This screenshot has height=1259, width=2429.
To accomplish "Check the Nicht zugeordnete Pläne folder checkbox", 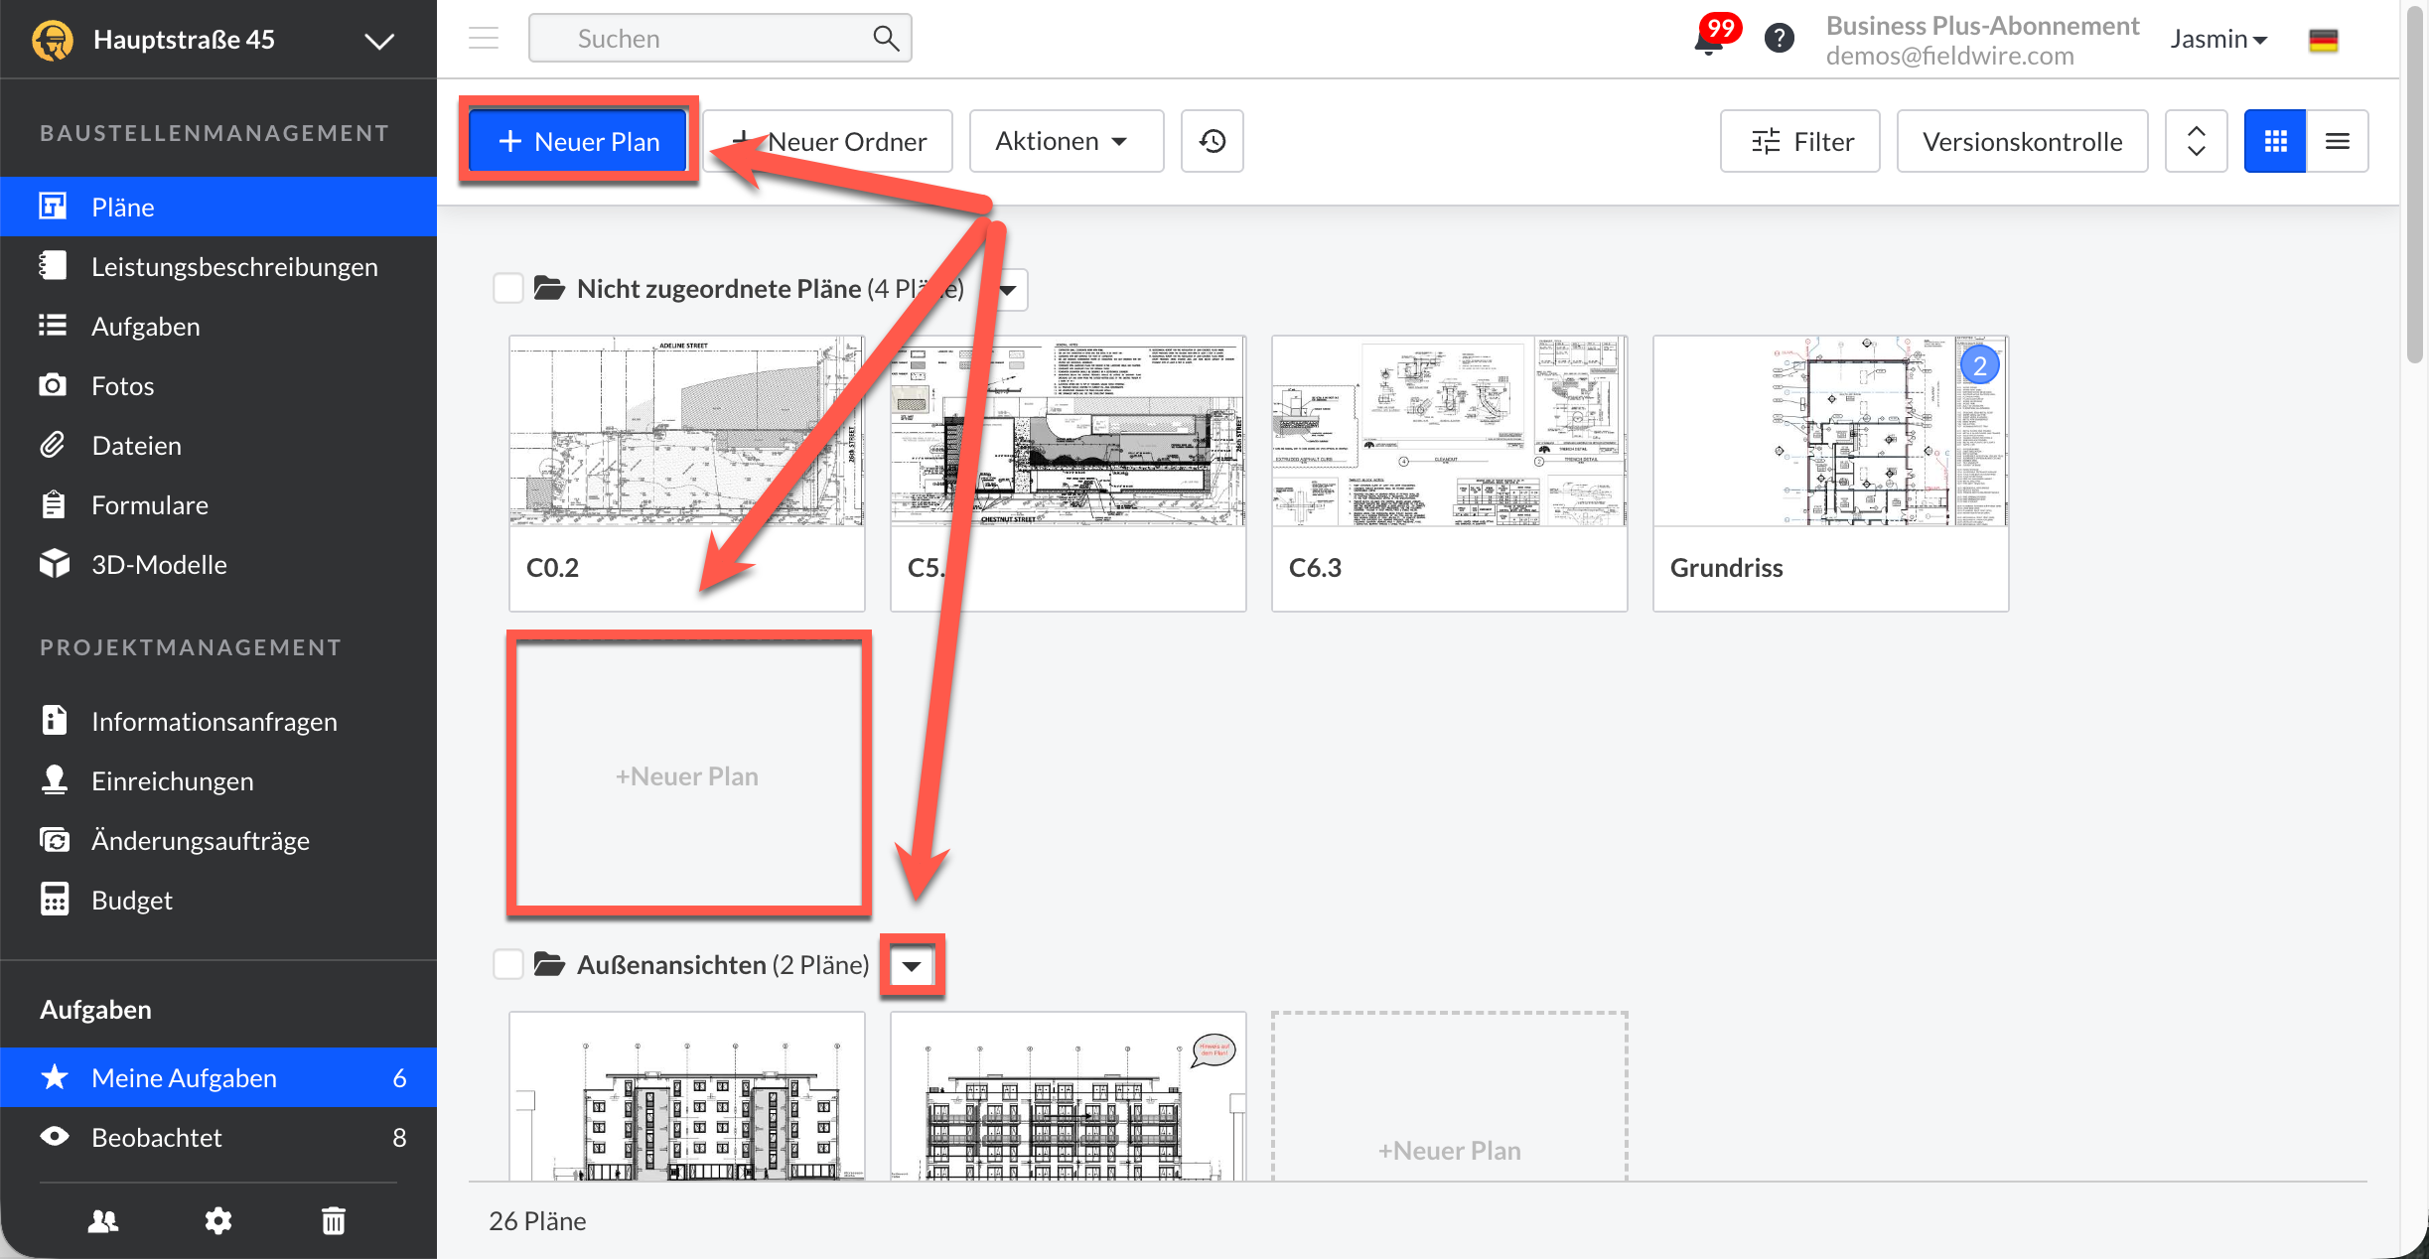I will [508, 289].
